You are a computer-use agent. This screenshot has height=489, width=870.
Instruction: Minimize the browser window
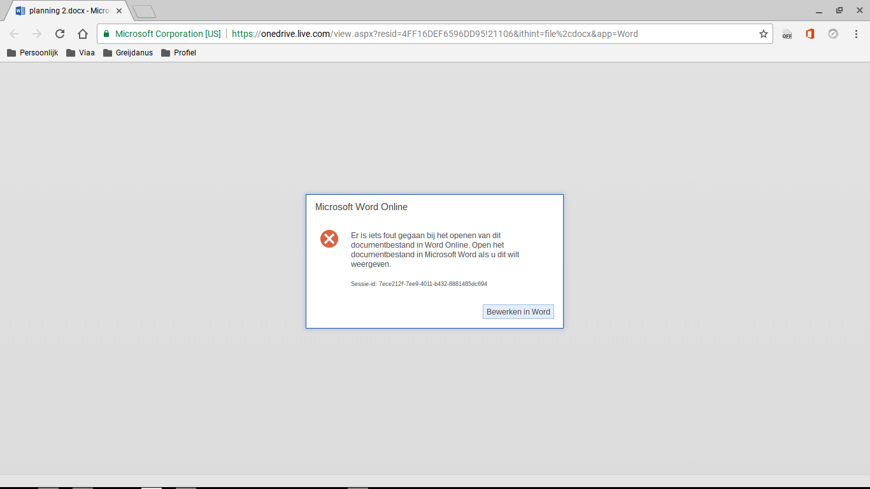[818, 11]
